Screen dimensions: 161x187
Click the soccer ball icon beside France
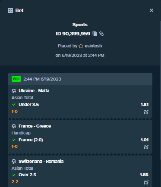point(14,126)
